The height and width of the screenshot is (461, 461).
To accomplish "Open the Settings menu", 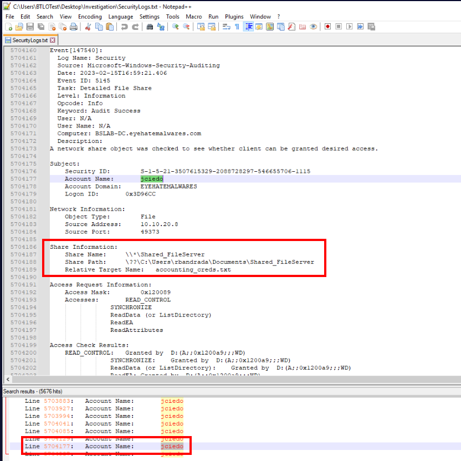I will click(150, 17).
